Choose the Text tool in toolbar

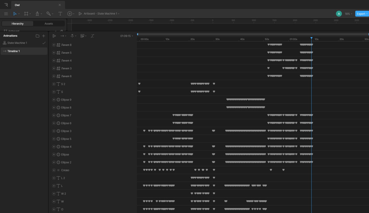pyautogui.click(x=60, y=14)
